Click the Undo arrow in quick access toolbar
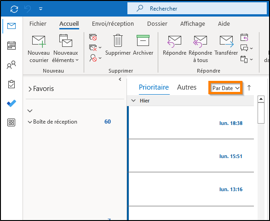This screenshot has height=221, width=270. (28, 9)
